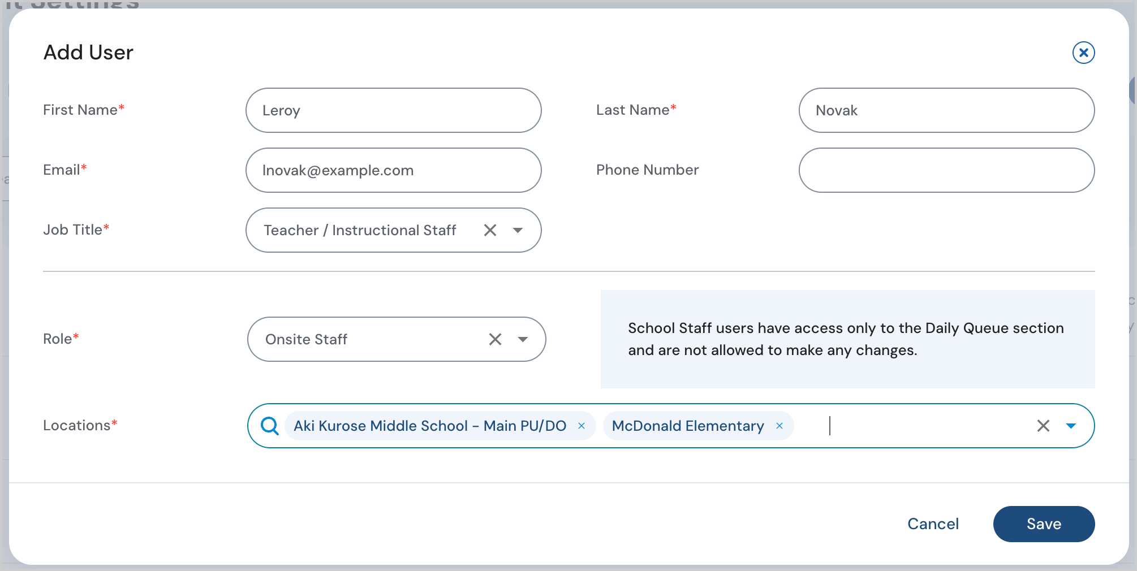The width and height of the screenshot is (1137, 571).
Task: Expand the Role dropdown arrow
Action: coord(523,339)
